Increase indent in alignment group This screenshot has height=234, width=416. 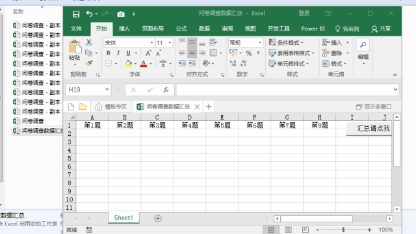click(x=192, y=63)
